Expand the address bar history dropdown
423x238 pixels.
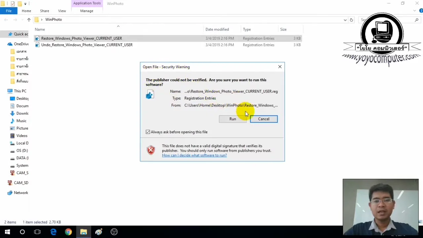345,20
